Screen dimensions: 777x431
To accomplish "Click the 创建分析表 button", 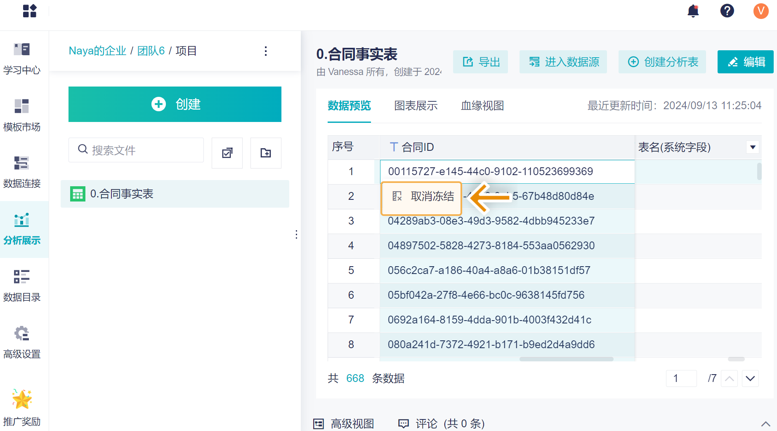I will point(662,62).
